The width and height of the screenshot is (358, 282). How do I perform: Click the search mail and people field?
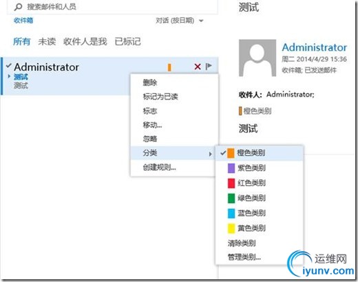(112, 7)
